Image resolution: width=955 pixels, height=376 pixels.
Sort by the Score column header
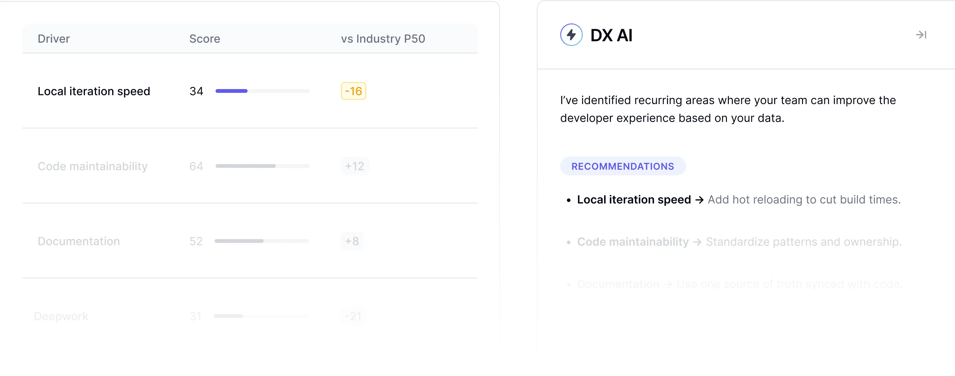point(205,39)
